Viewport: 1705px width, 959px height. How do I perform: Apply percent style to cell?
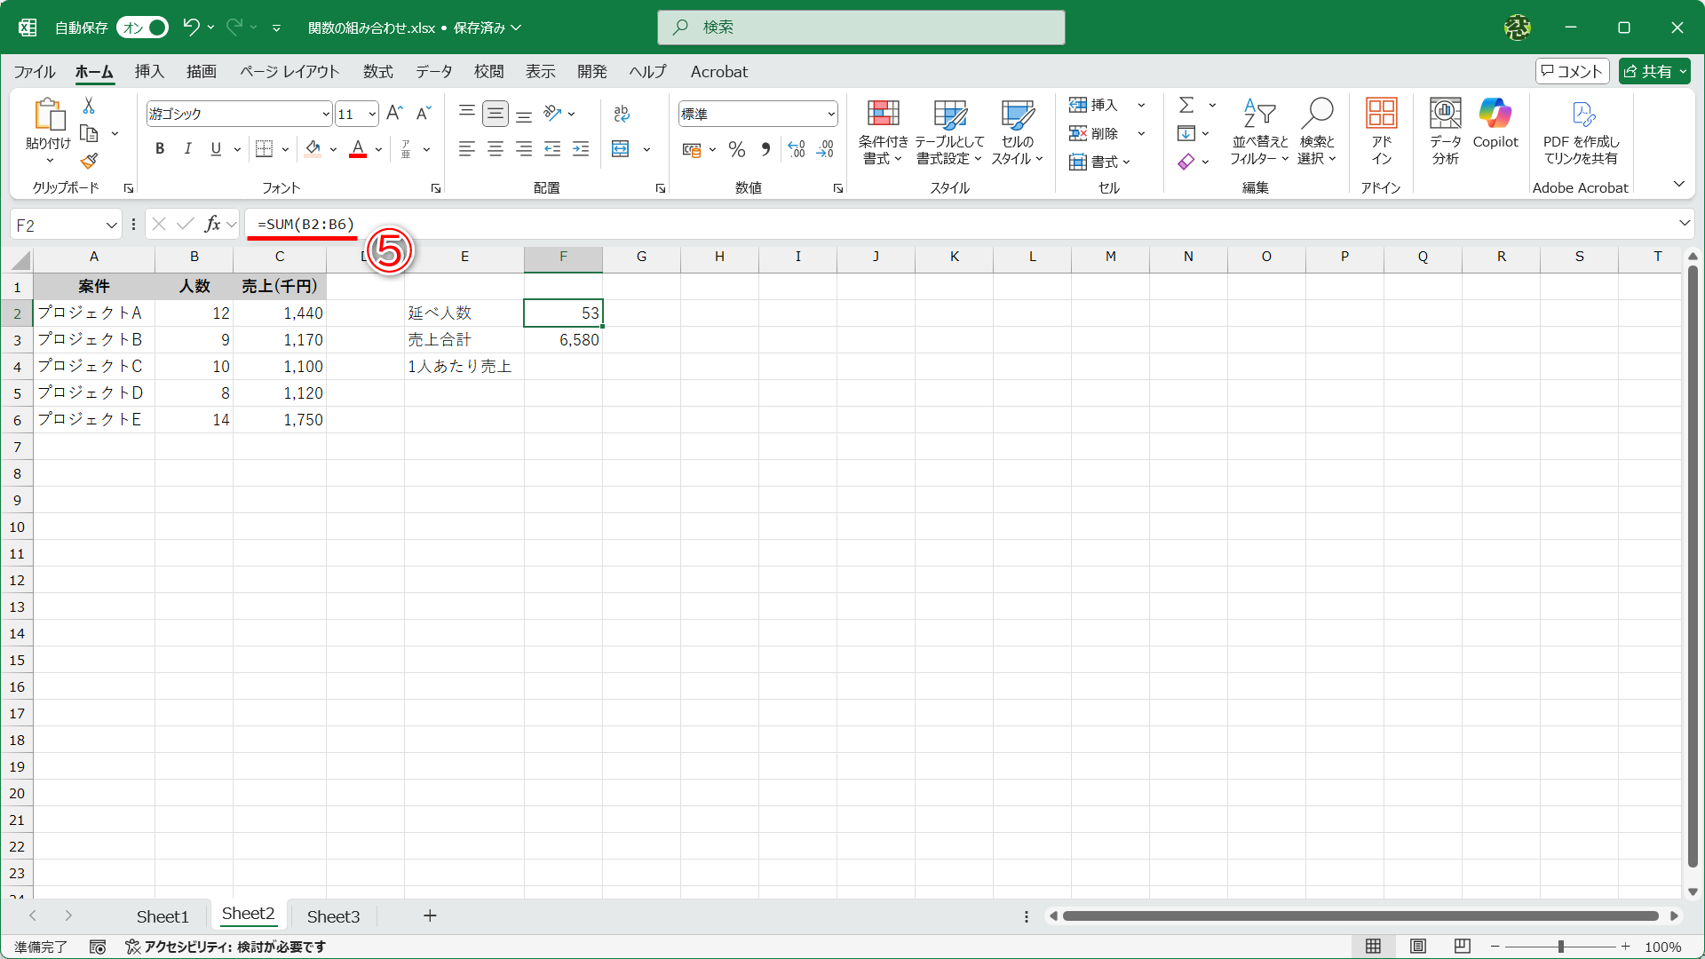click(736, 149)
